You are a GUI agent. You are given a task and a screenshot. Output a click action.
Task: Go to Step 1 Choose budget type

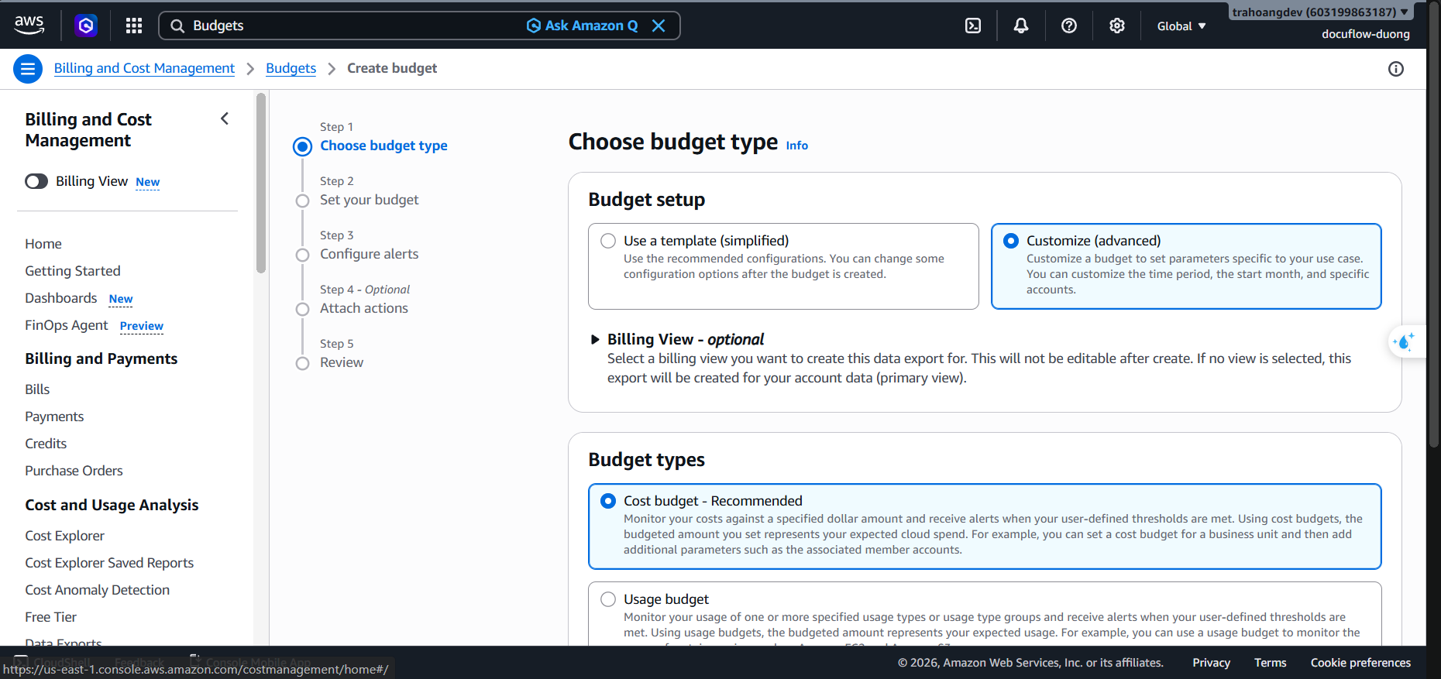383,146
